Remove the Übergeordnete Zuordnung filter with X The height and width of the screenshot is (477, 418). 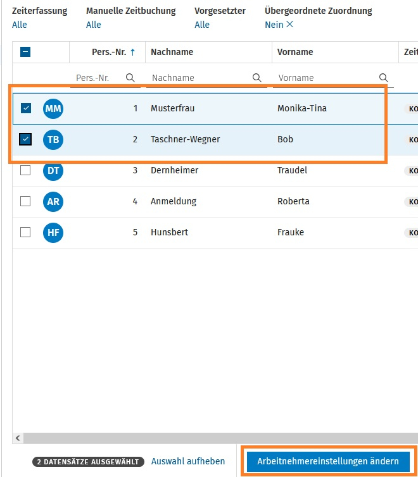click(x=290, y=24)
